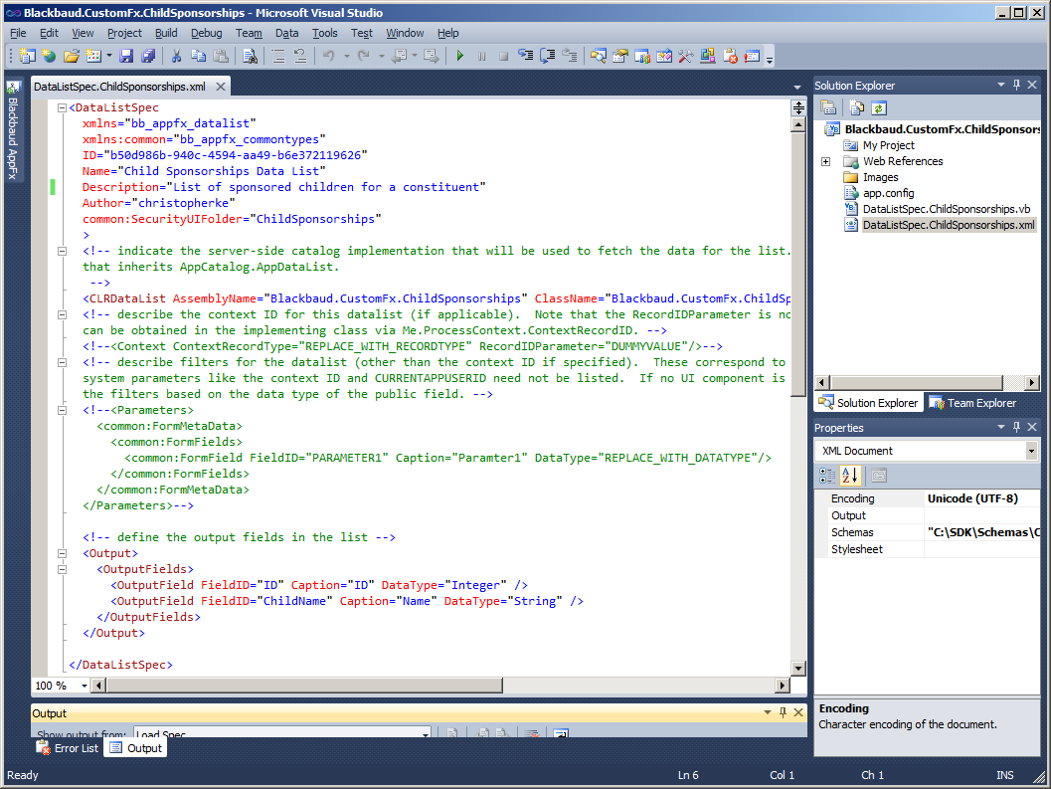The image size is (1051, 789).
Task: Select the My Project node
Action: click(x=888, y=145)
